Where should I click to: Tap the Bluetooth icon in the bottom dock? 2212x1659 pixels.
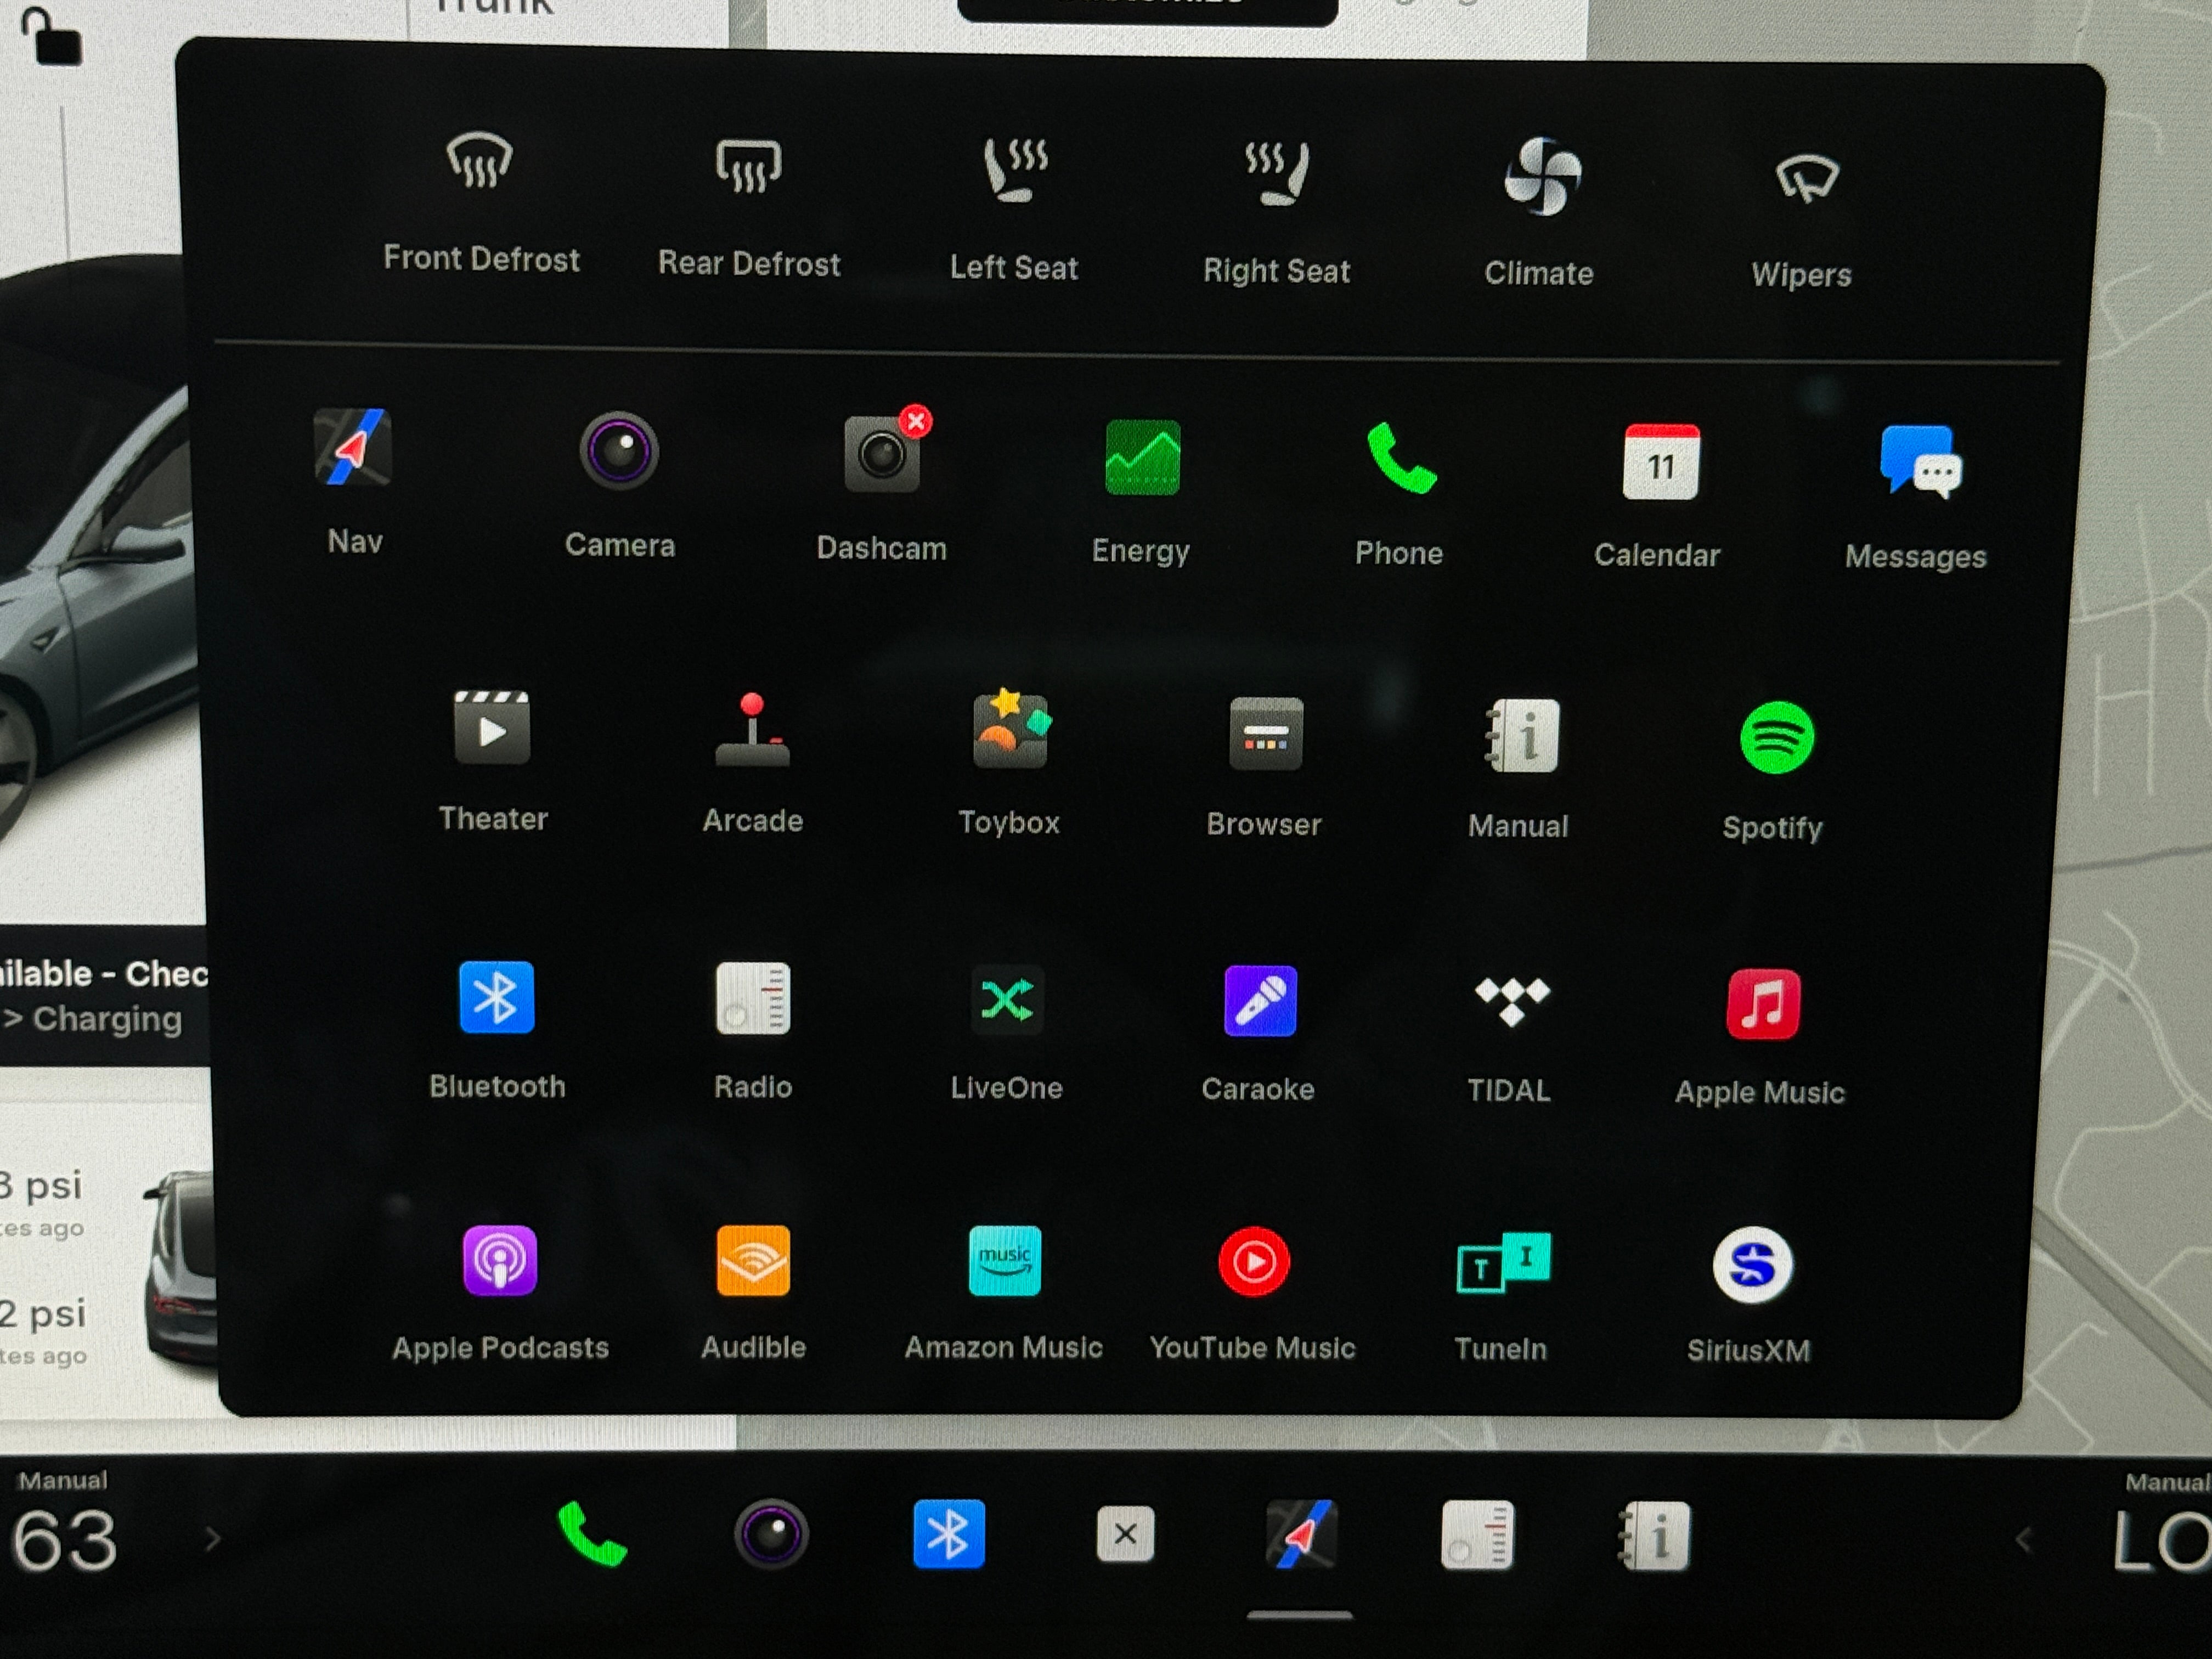(x=948, y=1535)
